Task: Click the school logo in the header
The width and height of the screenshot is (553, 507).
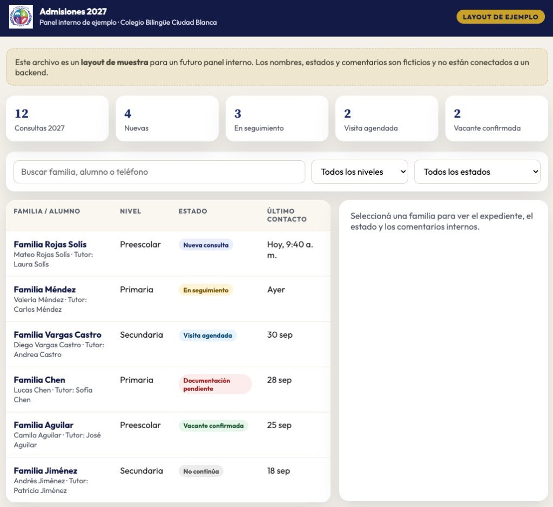Action: [21, 17]
